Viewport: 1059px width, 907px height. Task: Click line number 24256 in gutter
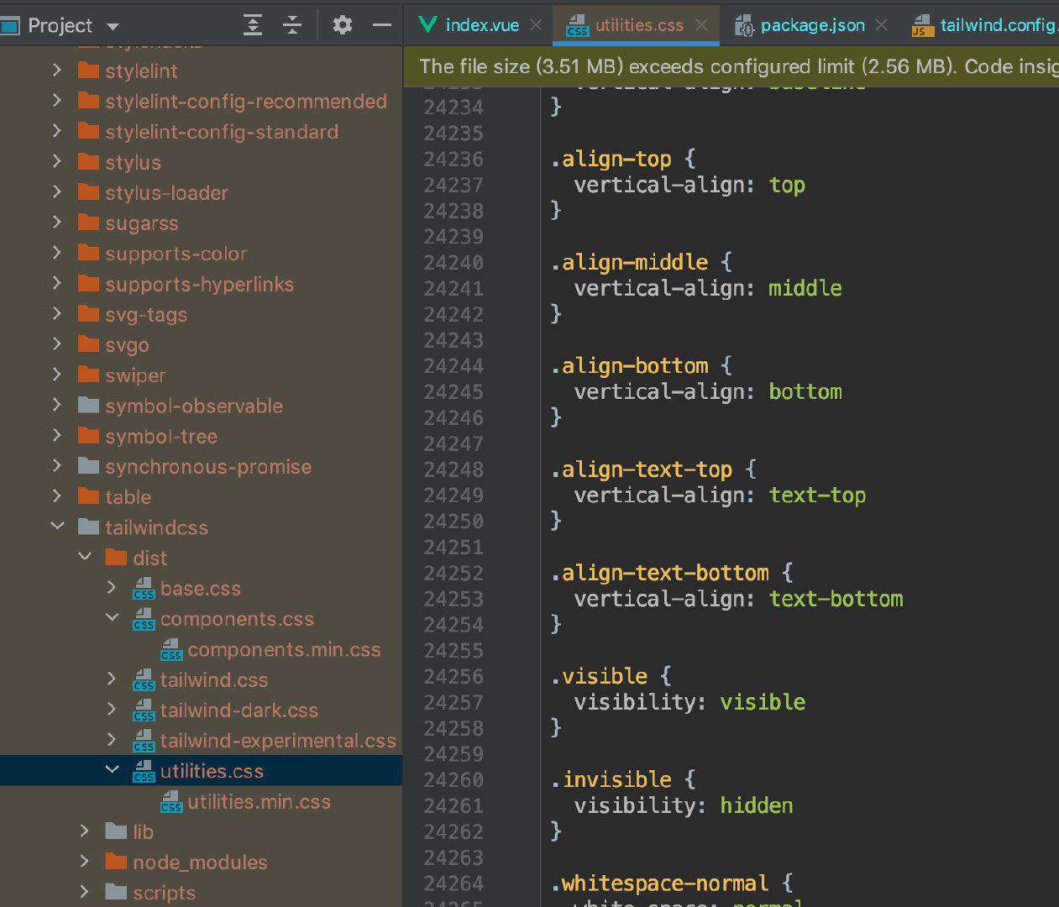[x=453, y=676]
